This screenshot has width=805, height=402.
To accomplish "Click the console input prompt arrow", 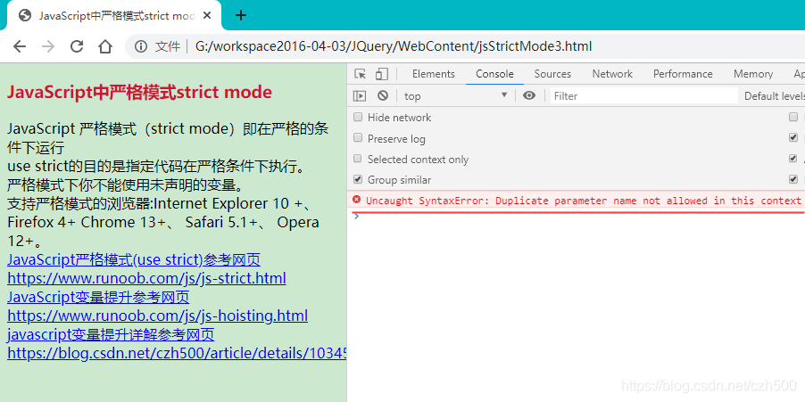I will (357, 217).
